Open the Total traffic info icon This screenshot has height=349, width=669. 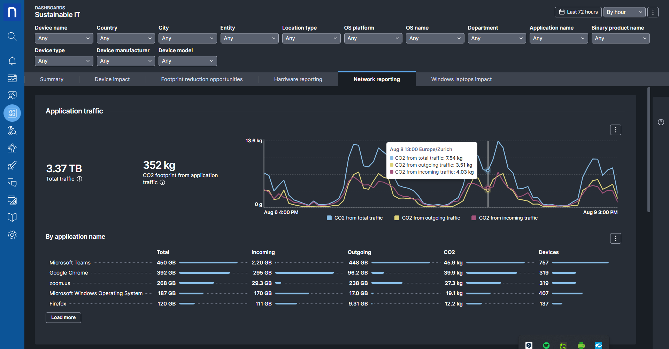tap(79, 179)
